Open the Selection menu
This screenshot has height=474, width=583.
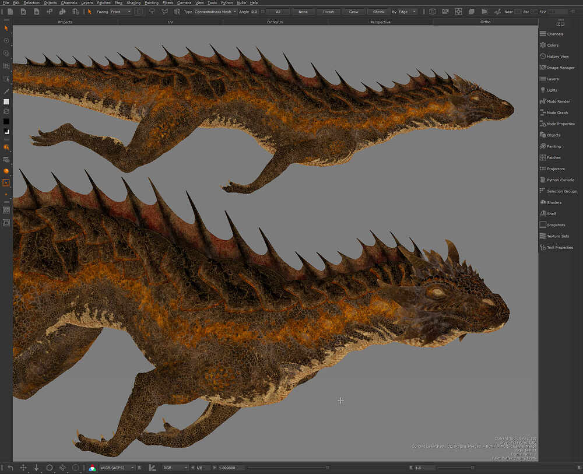coord(31,2)
